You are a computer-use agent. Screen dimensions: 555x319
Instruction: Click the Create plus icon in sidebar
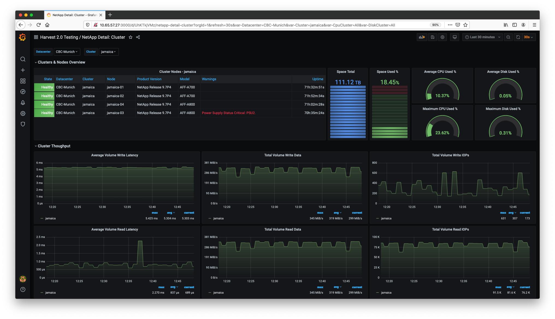coord(23,70)
